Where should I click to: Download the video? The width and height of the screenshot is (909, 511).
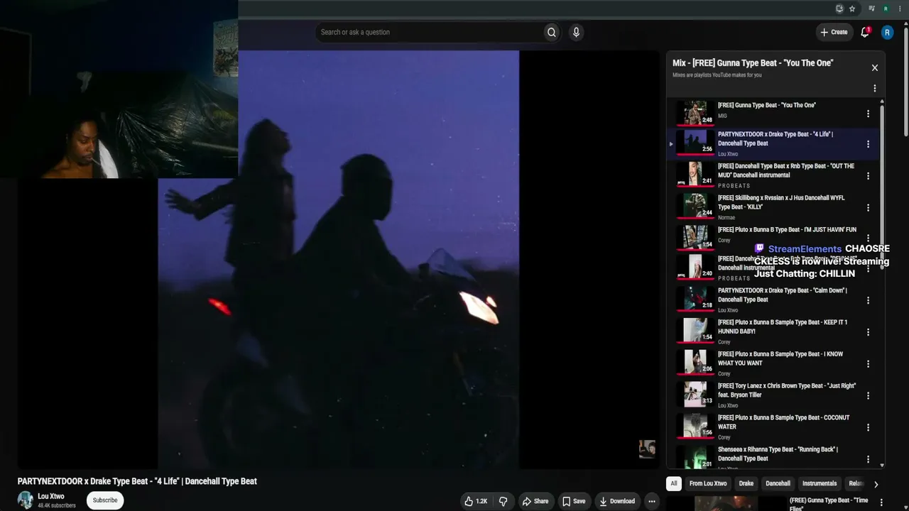tap(617, 501)
